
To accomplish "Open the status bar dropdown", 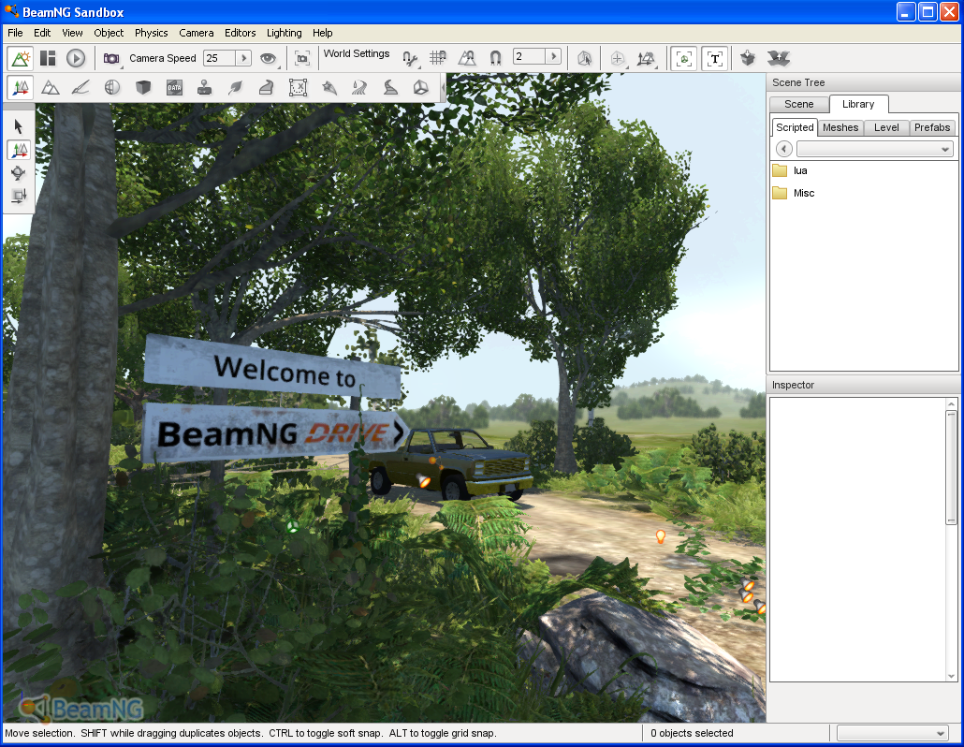I will 893,733.
